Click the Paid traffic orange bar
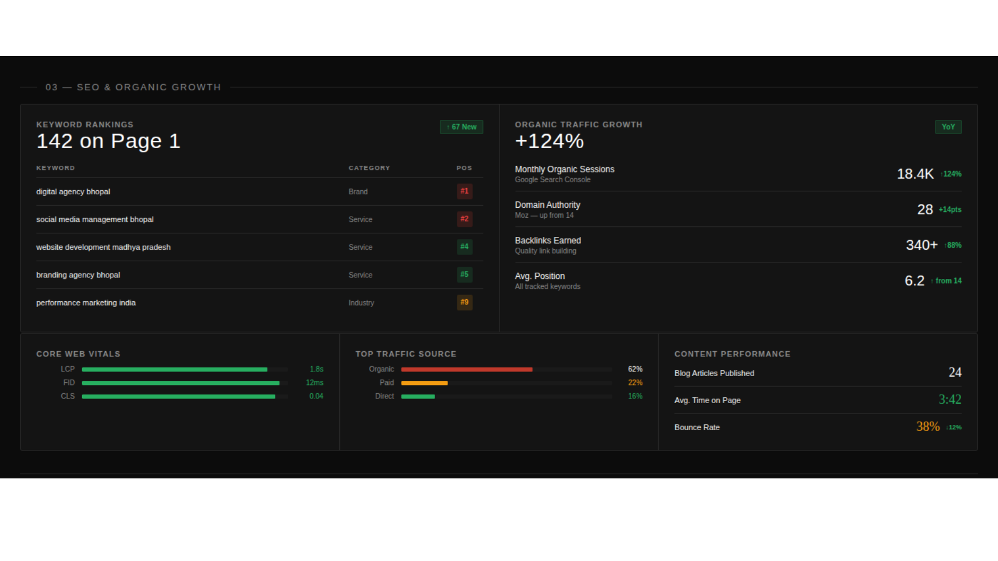The width and height of the screenshot is (998, 561). click(x=424, y=383)
